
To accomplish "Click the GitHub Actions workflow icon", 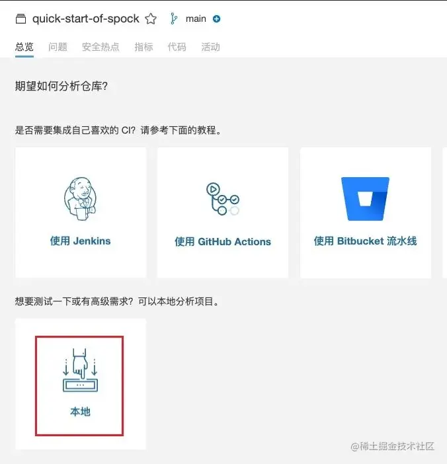I will pyautogui.click(x=223, y=199).
